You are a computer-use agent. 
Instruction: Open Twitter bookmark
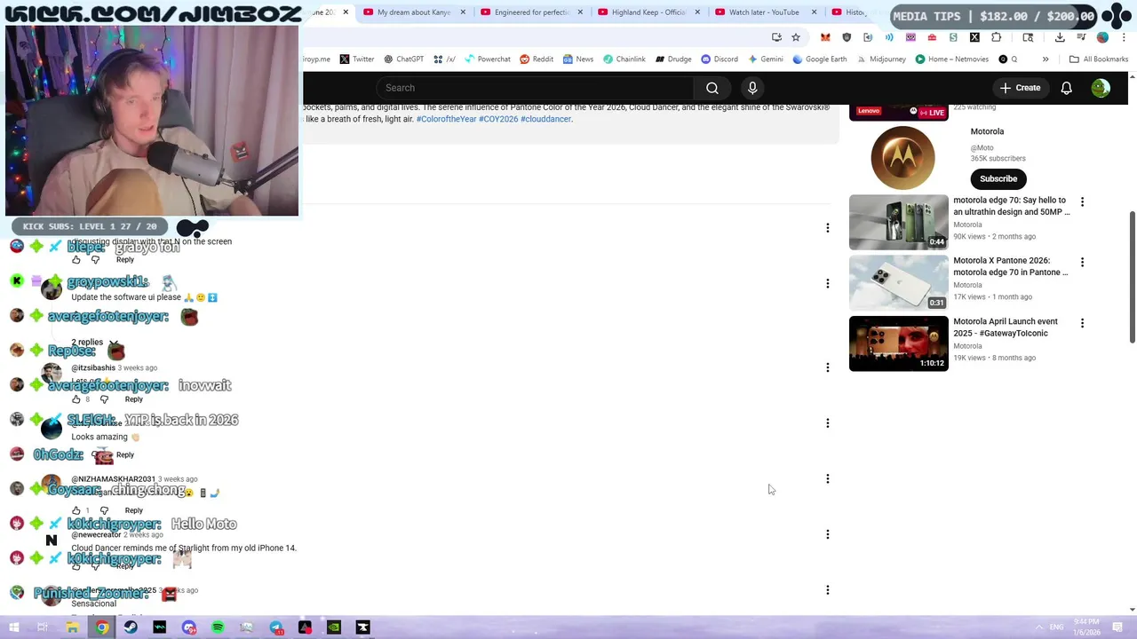click(357, 59)
